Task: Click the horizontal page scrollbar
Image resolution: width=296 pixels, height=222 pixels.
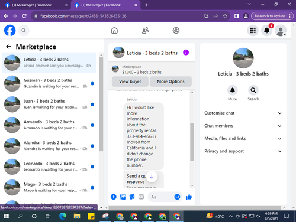Action: pos(195,208)
